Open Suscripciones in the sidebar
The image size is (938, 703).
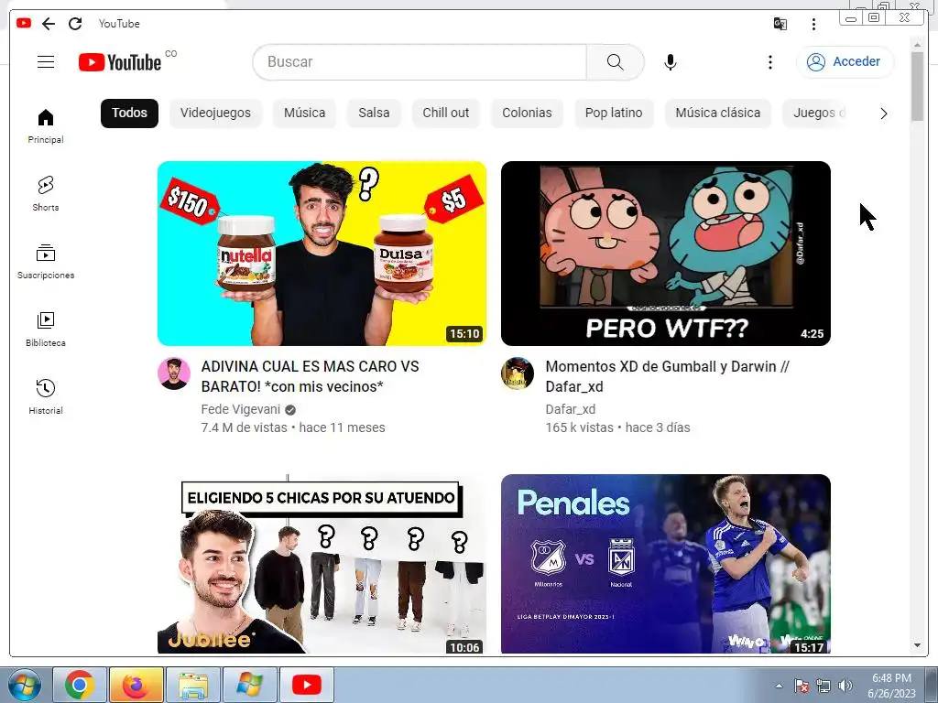(46, 261)
